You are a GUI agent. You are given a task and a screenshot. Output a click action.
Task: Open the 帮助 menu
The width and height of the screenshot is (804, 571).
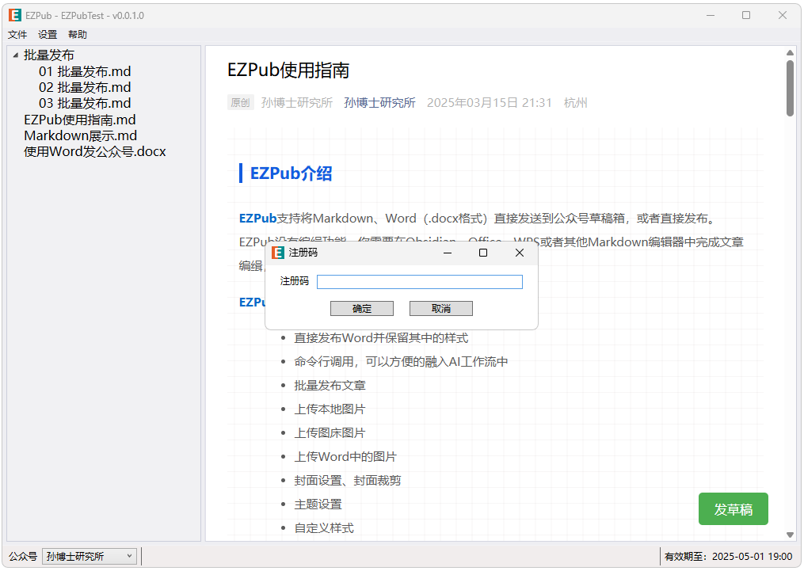(78, 35)
